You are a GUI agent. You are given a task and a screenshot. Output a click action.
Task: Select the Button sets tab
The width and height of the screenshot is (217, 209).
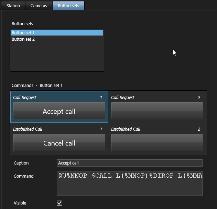tap(68, 6)
